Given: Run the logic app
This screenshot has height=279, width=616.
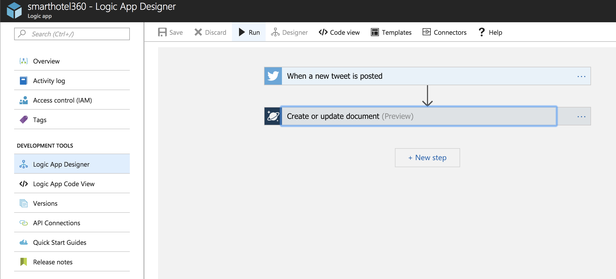Looking at the screenshot, I should point(249,32).
